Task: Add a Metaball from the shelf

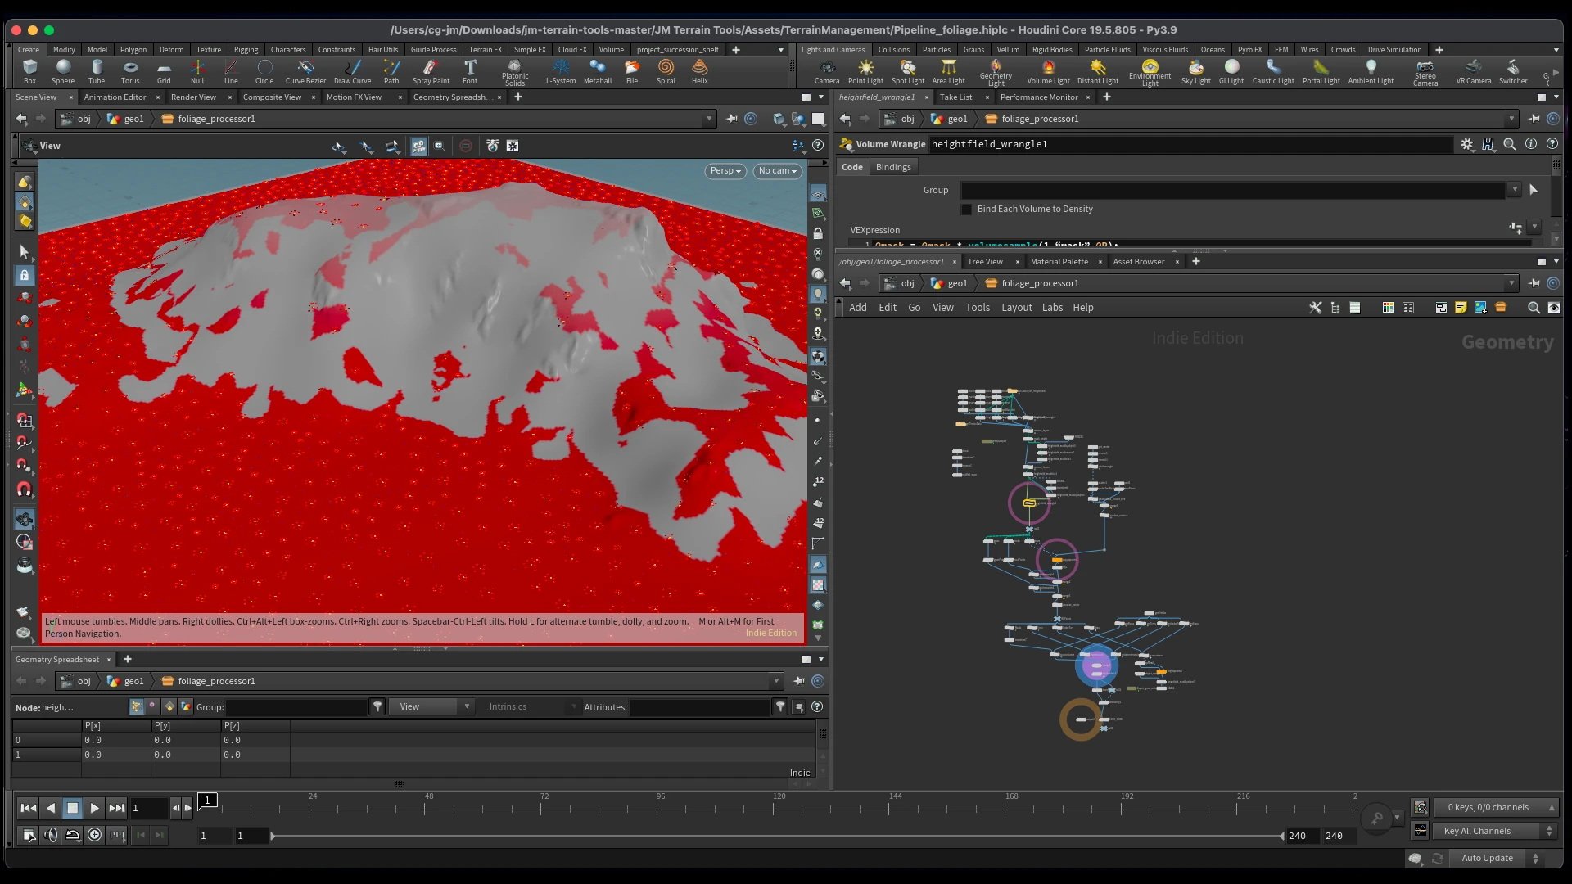Action: click(598, 72)
